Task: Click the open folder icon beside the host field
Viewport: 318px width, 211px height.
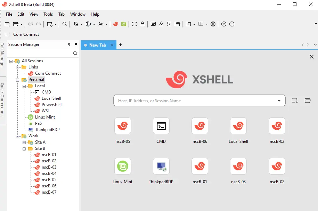Action: coord(307,101)
